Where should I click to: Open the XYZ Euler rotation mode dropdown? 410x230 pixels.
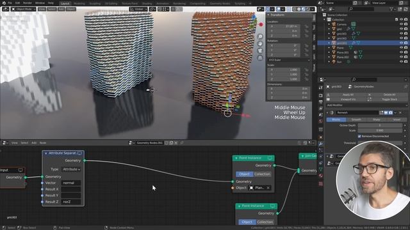[289, 60]
